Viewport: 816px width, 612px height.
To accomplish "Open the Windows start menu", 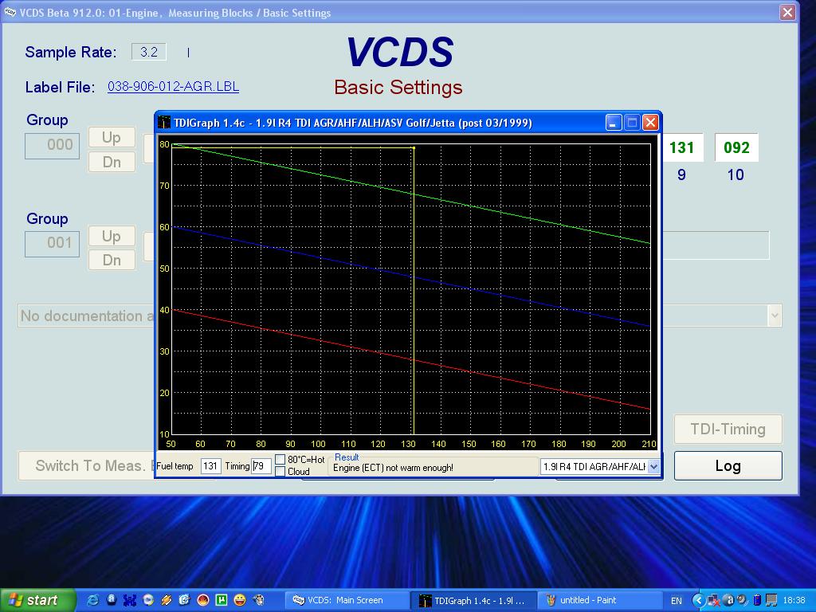I will (x=37, y=600).
